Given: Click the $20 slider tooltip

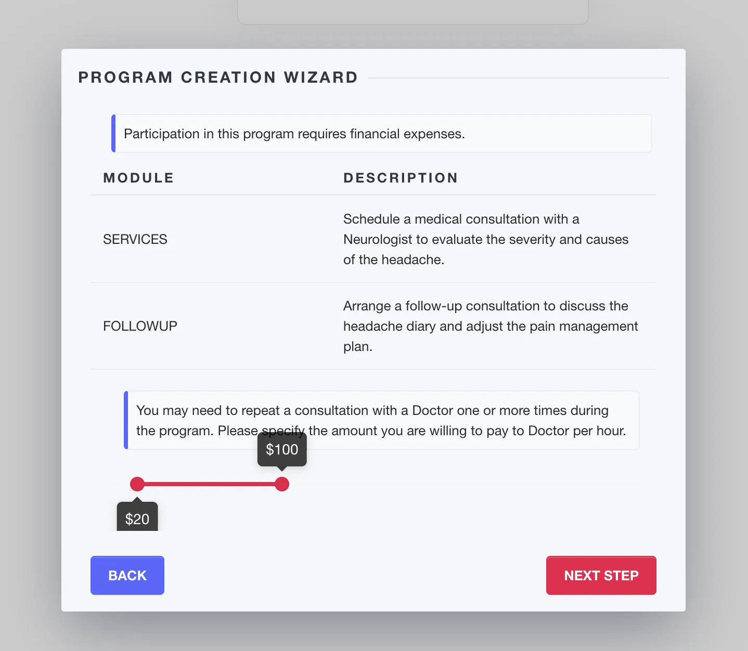Looking at the screenshot, I should click(x=137, y=518).
